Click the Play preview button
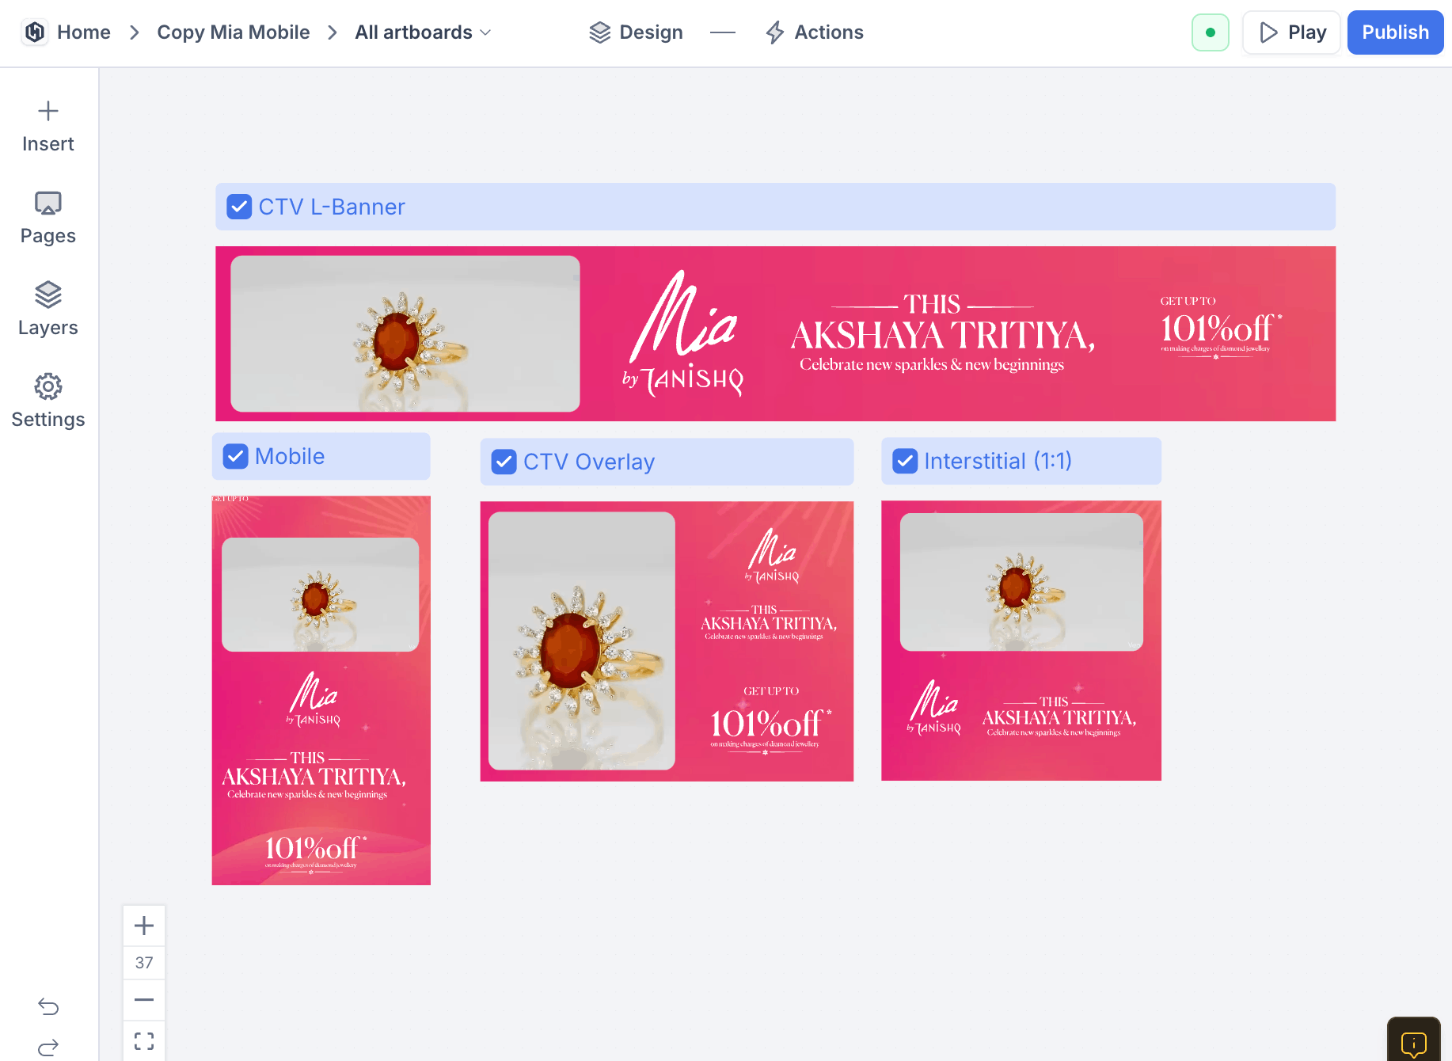1452x1061 pixels. (1291, 32)
